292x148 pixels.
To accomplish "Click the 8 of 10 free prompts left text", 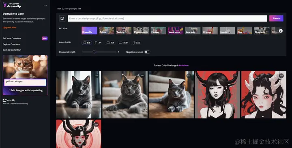I will (69, 9).
